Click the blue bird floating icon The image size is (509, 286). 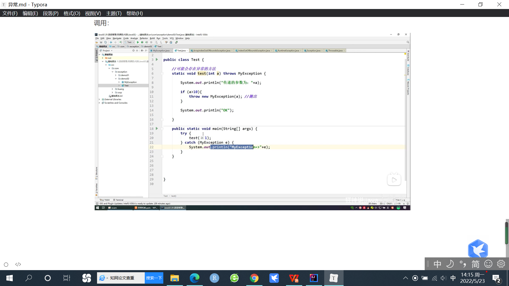click(478, 249)
